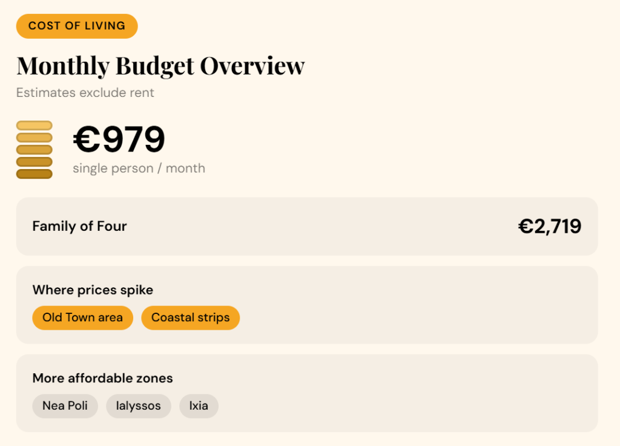Viewport: 620px width, 446px height.
Task: Click the single person / month label
Action: 139,168
